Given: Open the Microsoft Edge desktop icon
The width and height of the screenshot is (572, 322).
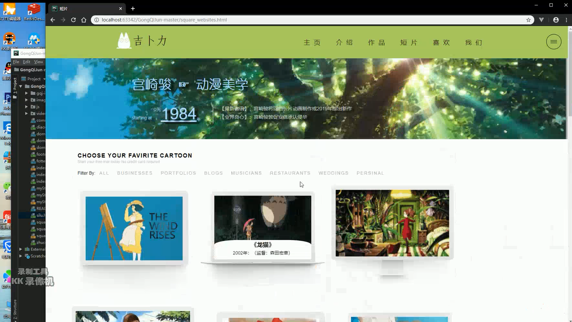Looking at the screenshot, I should [x=6, y=133].
